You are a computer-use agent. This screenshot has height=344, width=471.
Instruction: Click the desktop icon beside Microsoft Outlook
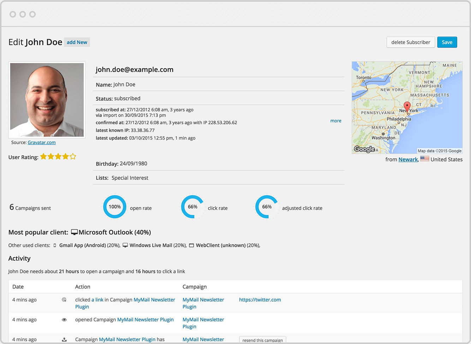tap(74, 232)
